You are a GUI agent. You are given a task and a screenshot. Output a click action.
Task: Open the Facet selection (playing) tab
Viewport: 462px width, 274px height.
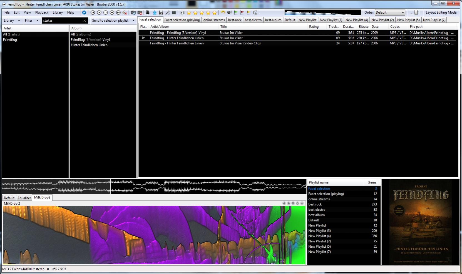point(182,20)
